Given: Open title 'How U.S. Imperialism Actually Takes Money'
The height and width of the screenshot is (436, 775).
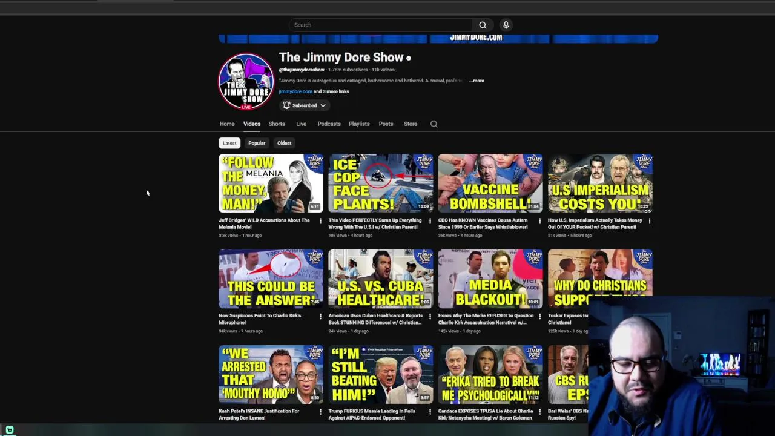Looking at the screenshot, I should point(595,223).
